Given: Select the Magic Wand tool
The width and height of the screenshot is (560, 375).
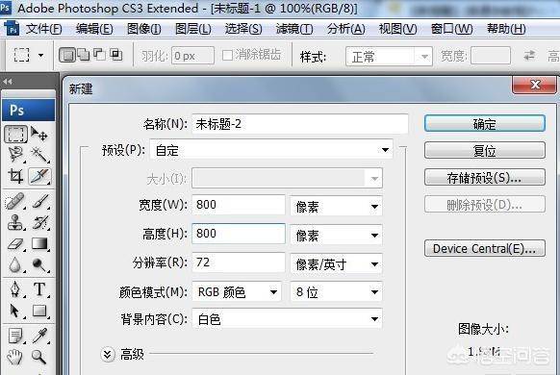Looking at the screenshot, I should click(x=39, y=155).
